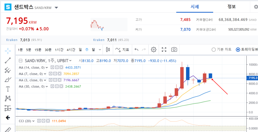The width and height of the screenshot is (258, 132).
Task: Hide the MA 7 indicator line
Action: click(51, 73)
